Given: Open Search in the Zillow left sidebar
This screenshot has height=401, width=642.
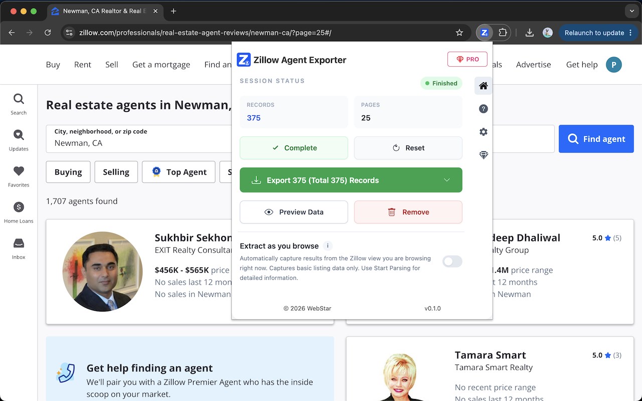Looking at the screenshot, I should 19,104.
